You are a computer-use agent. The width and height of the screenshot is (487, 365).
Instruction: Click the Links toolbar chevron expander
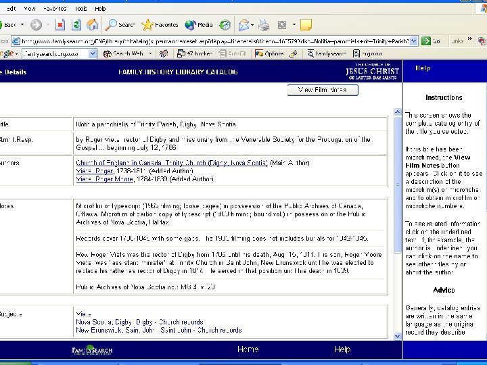point(470,39)
